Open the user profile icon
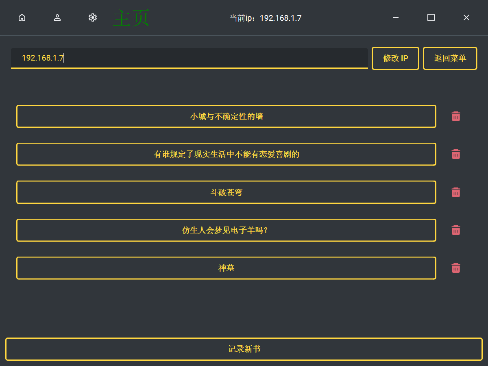The height and width of the screenshot is (366, 488). 57,17
